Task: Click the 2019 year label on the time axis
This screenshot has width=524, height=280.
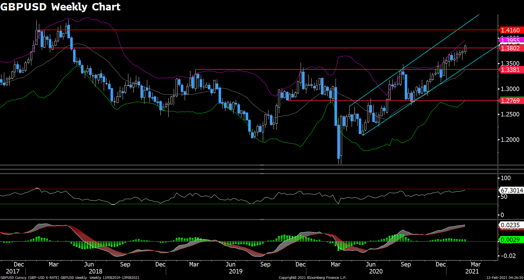Action: (236, 271)
